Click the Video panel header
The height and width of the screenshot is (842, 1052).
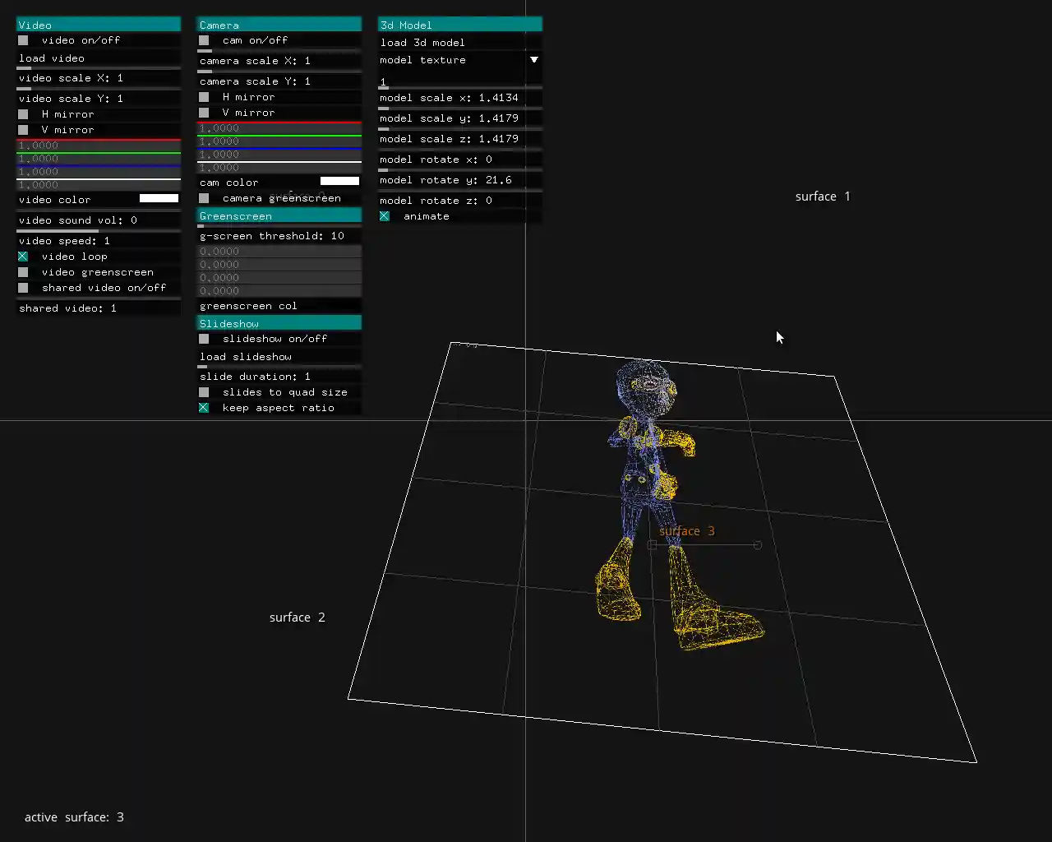point(99,25)
